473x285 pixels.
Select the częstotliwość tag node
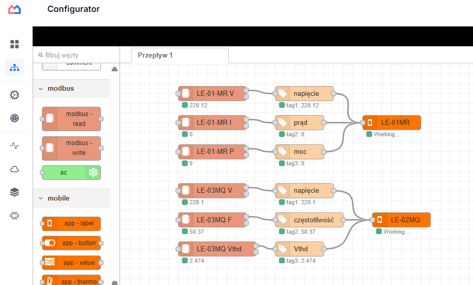point(309,220)
